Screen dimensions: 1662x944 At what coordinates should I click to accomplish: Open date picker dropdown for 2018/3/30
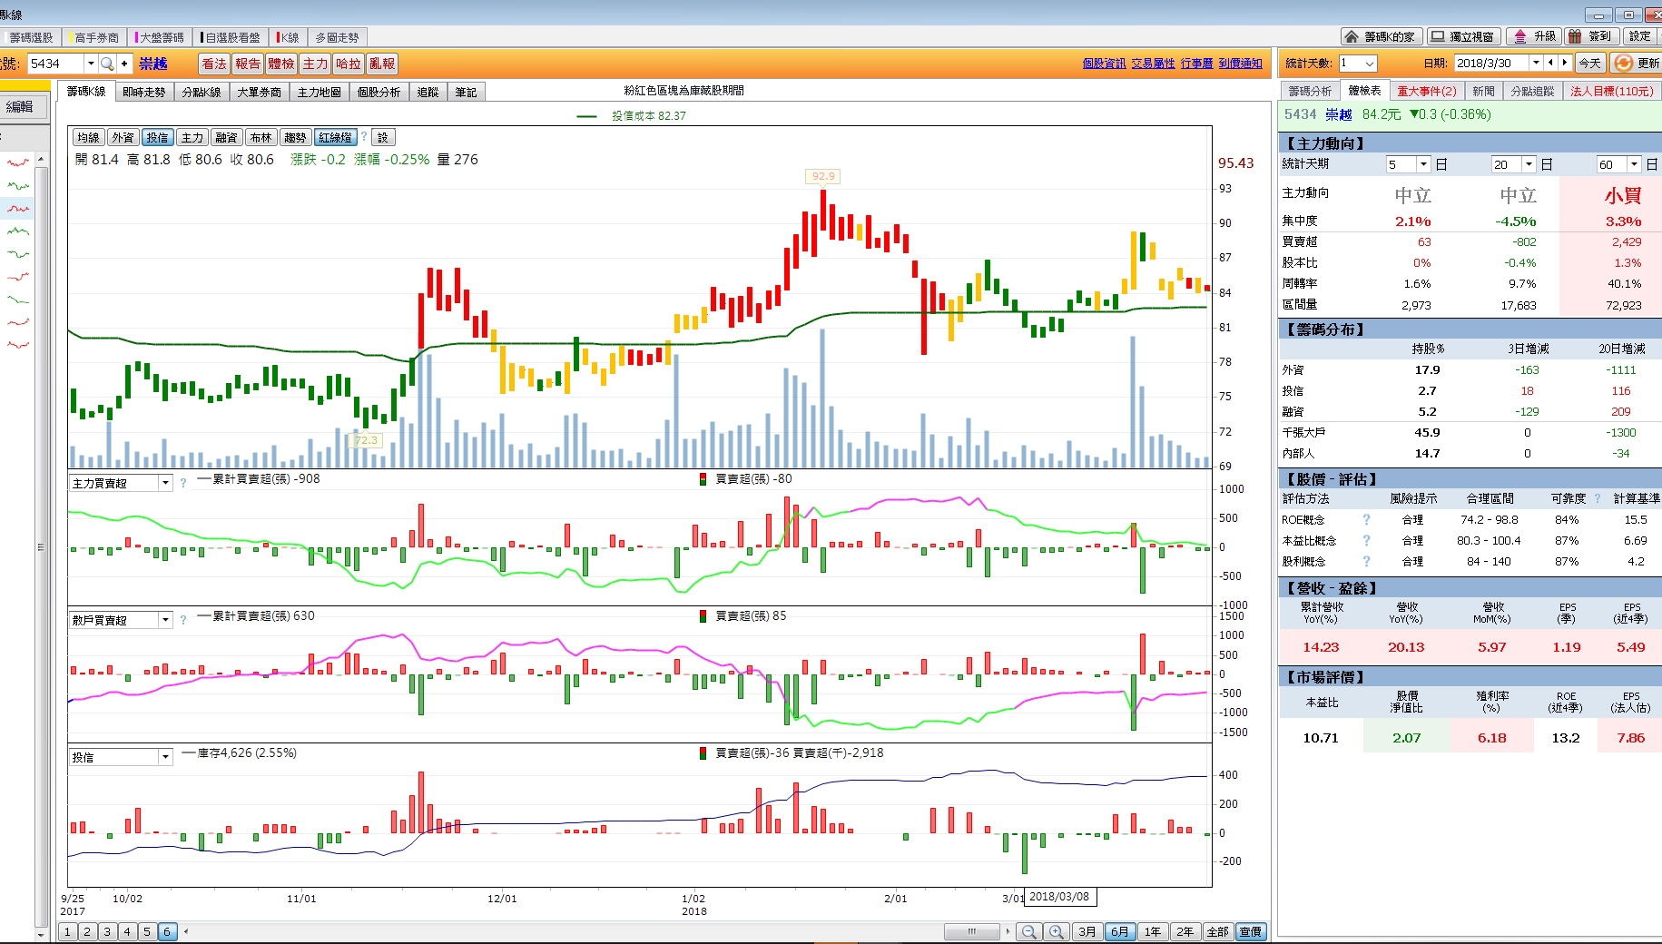coord(1536,63)
